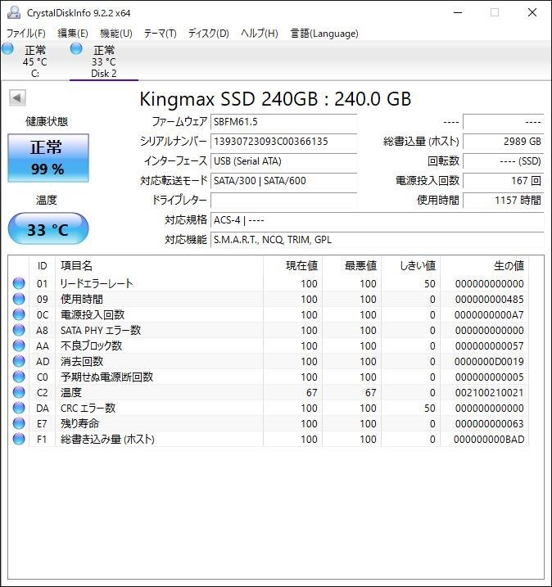Screen dimensions: 552x587
Task: Open the ディスク(D) menu
Action: pos(208,34)
